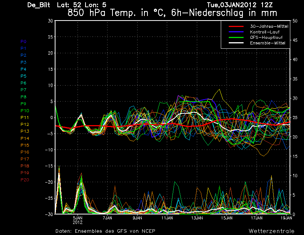Image resolution: width=304 pixels, height=235 pixels.
Task: Click the 13JAN date axis label
Action: point(197,218)
